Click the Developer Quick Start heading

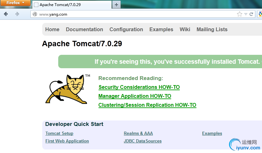coord(74,124)
